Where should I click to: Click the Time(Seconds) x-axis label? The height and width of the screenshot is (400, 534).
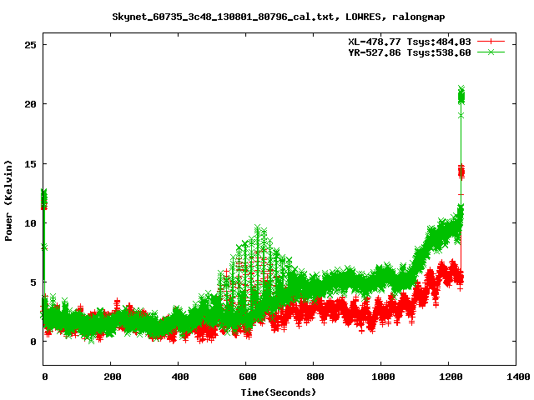pyautogui.click(x=279, y=392)
